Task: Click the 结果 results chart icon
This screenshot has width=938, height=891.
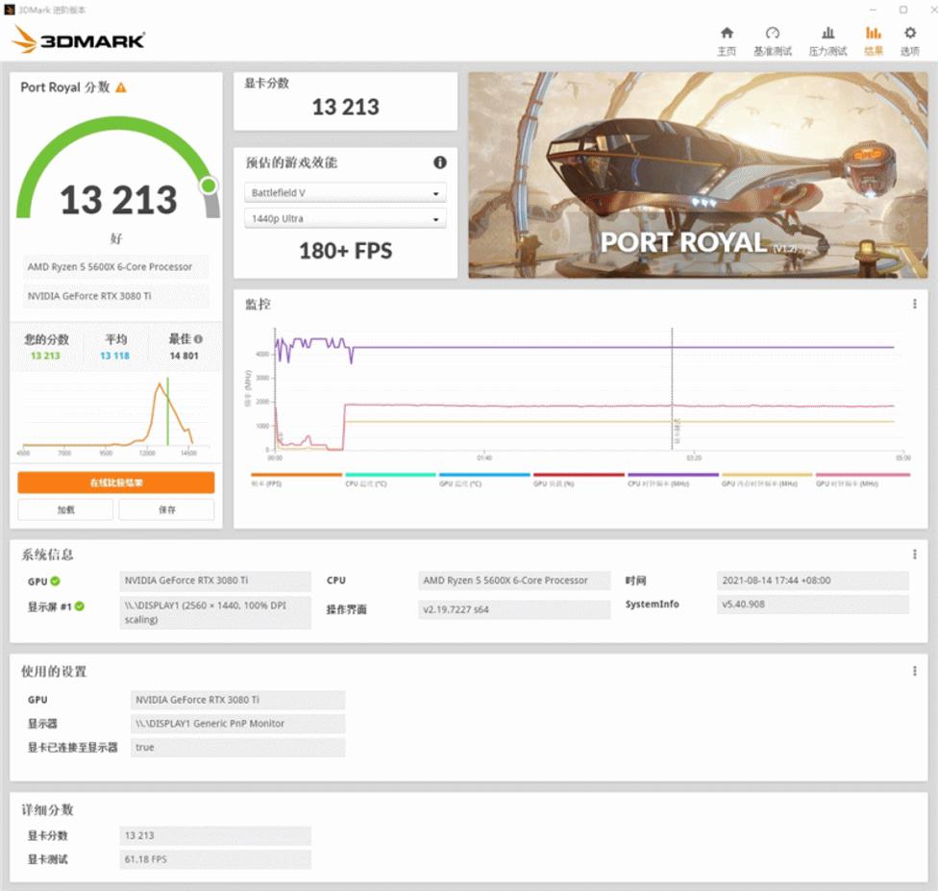Action: [874, 35]
